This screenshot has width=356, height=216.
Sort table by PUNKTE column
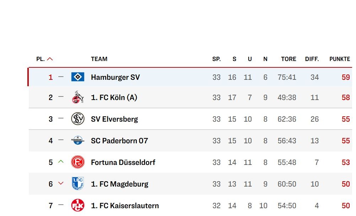[x=340, y=59]
